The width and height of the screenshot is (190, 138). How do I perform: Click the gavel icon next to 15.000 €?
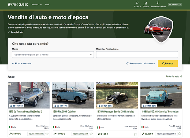pos(55,134)
